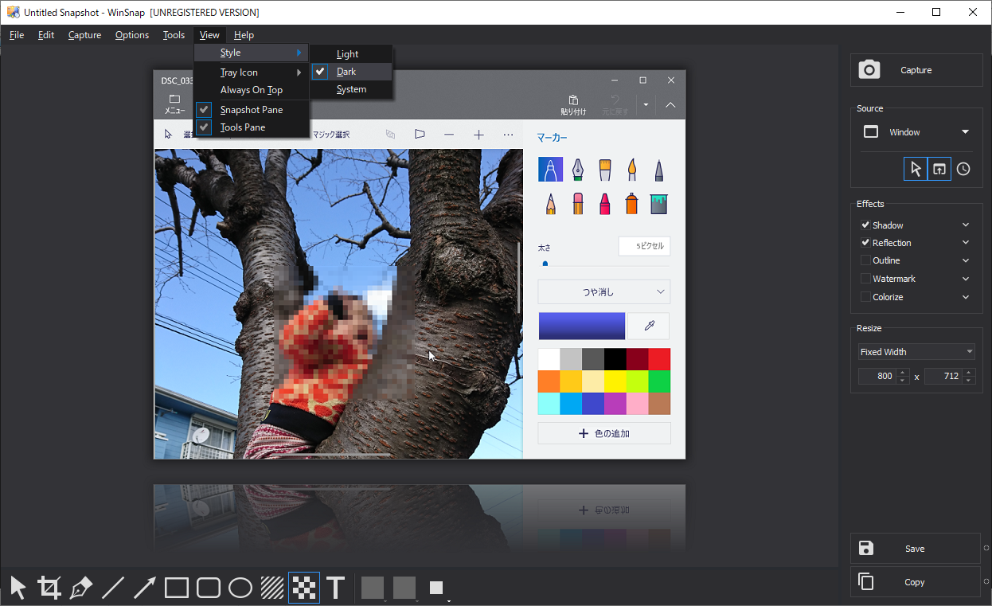Enable the Watermark effect checkbox

coord(865,279)
